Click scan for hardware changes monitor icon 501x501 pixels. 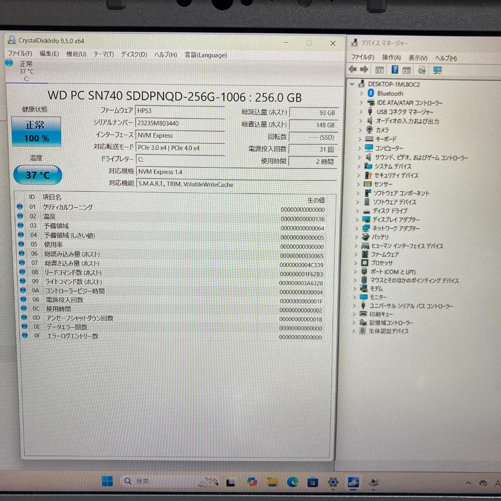pyautogui.click(x=437, y=71)
